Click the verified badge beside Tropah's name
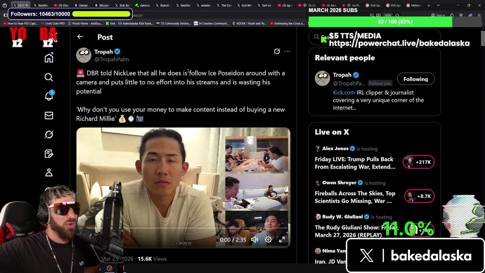The height and width of the screenshot is (273, 485). coord(117,52)
